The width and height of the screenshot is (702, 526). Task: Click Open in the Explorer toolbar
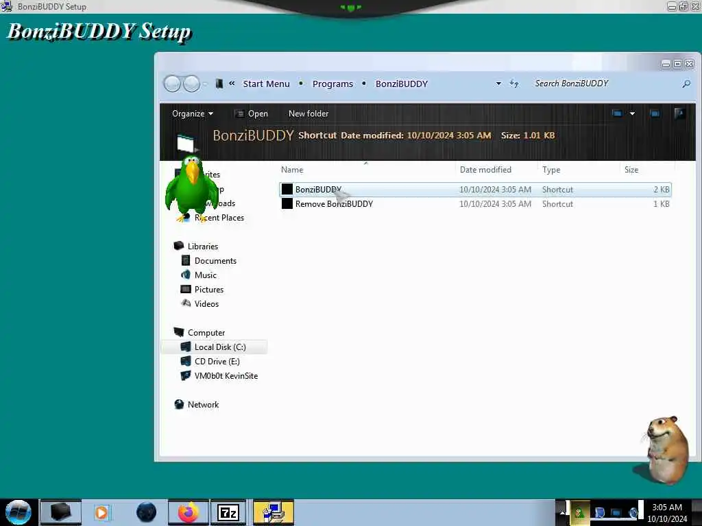click(252, 114)
